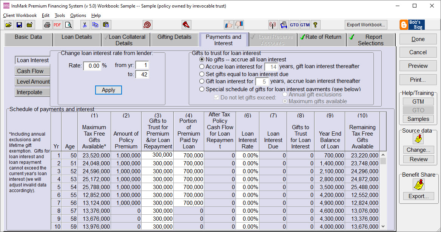
Task: Copy using the copy pages icon
Action: (x=96, y=24)
